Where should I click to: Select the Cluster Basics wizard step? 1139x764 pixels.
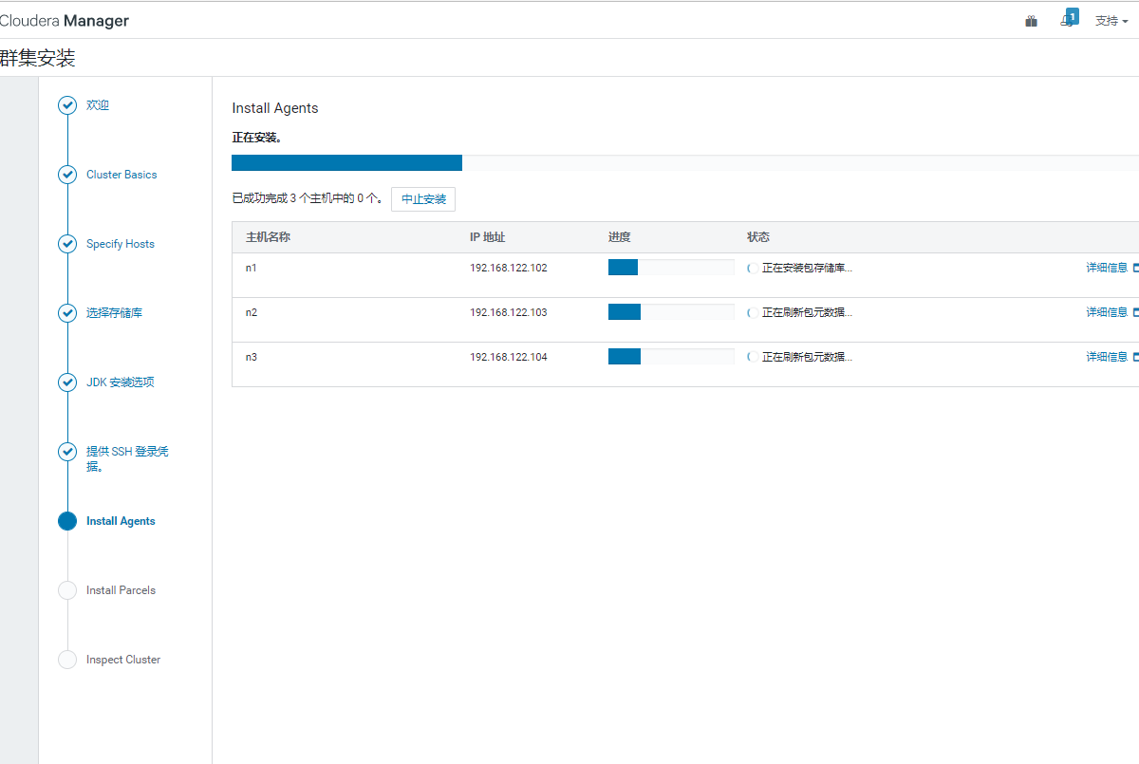121,175
